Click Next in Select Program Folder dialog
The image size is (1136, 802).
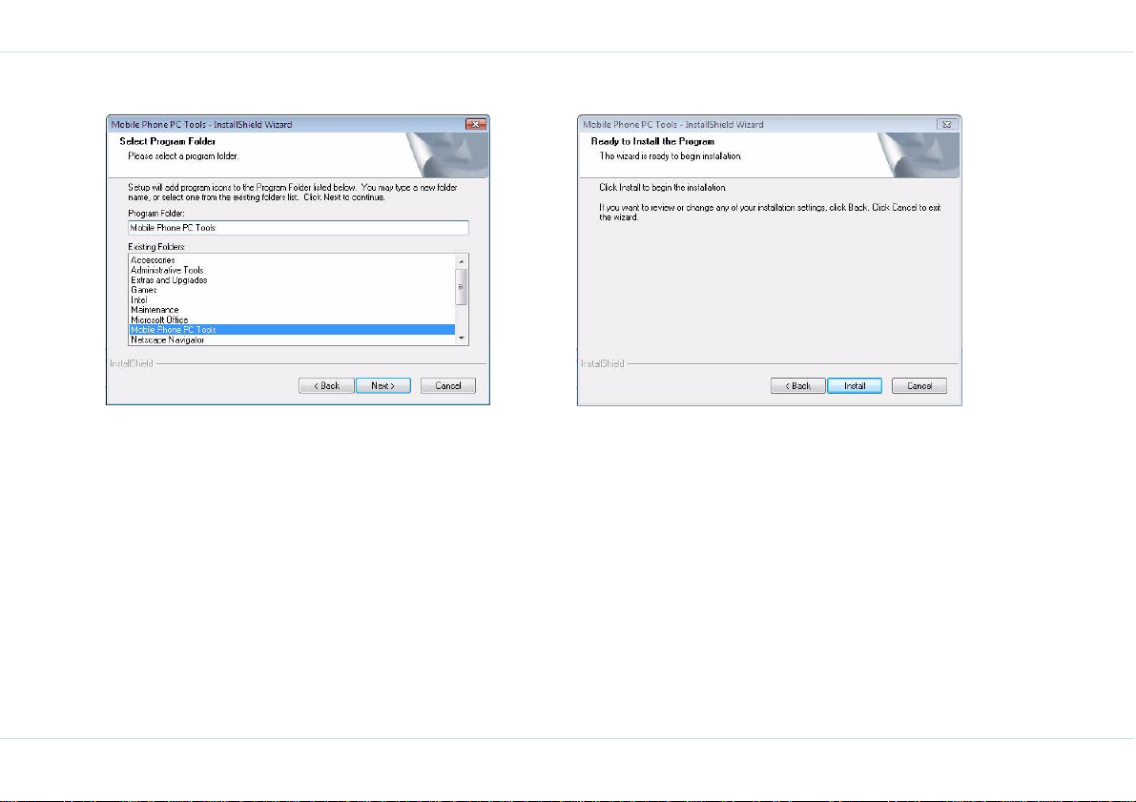coord(383,386)
